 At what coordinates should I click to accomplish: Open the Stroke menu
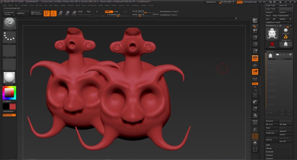[x=114, y=5]
